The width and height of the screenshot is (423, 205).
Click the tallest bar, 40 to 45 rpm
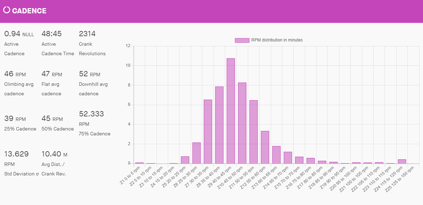[231, 111]
